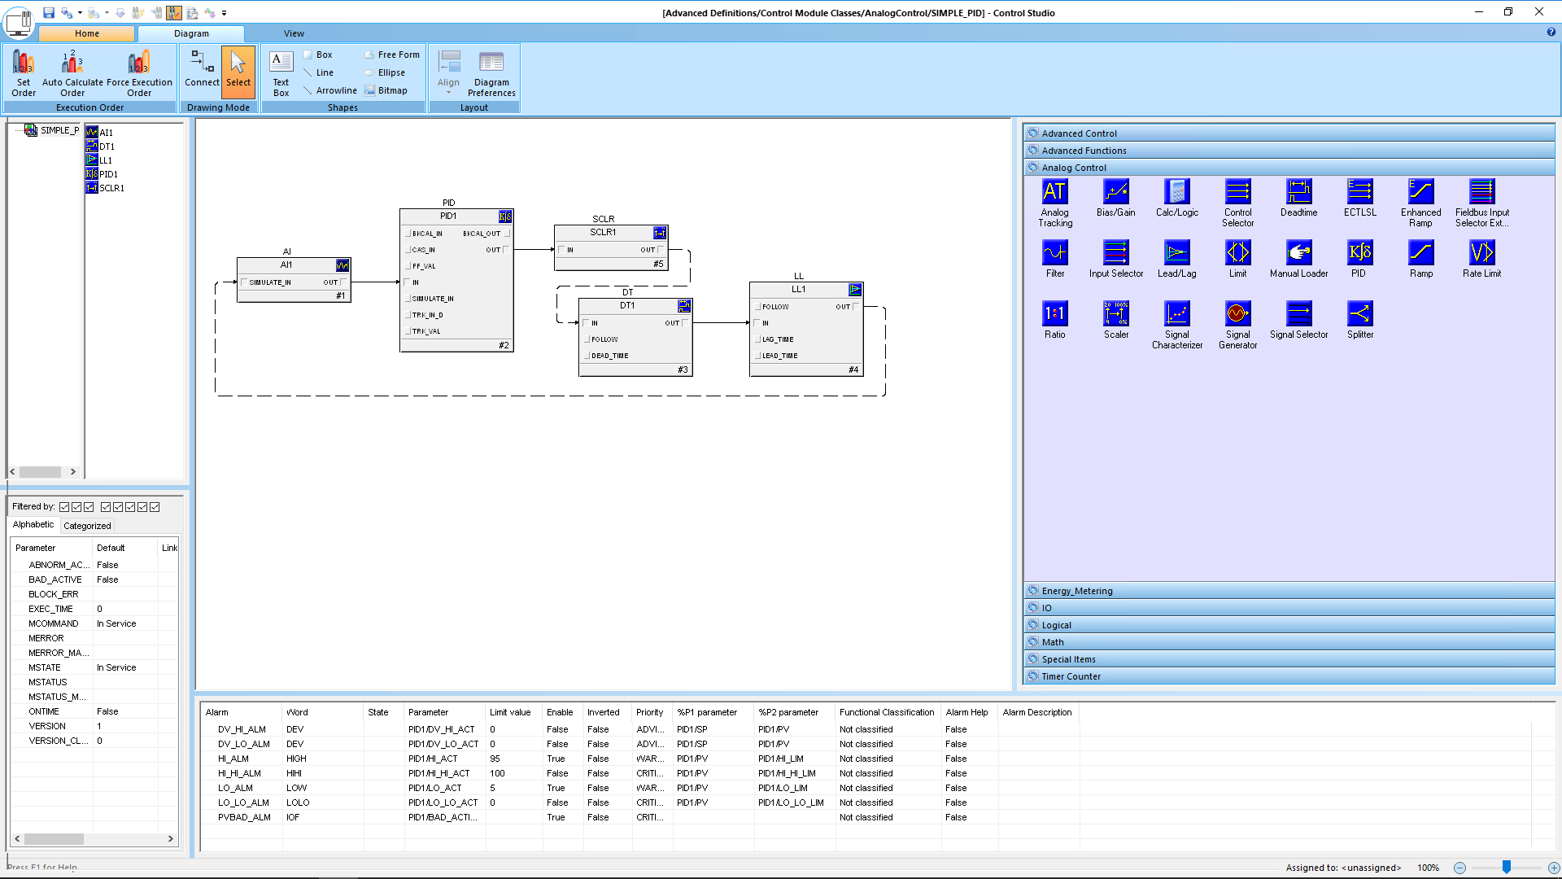Screen dimensions: 1562x879
Task: Select the Signal Generator block icon
Action: [1237, 314]
